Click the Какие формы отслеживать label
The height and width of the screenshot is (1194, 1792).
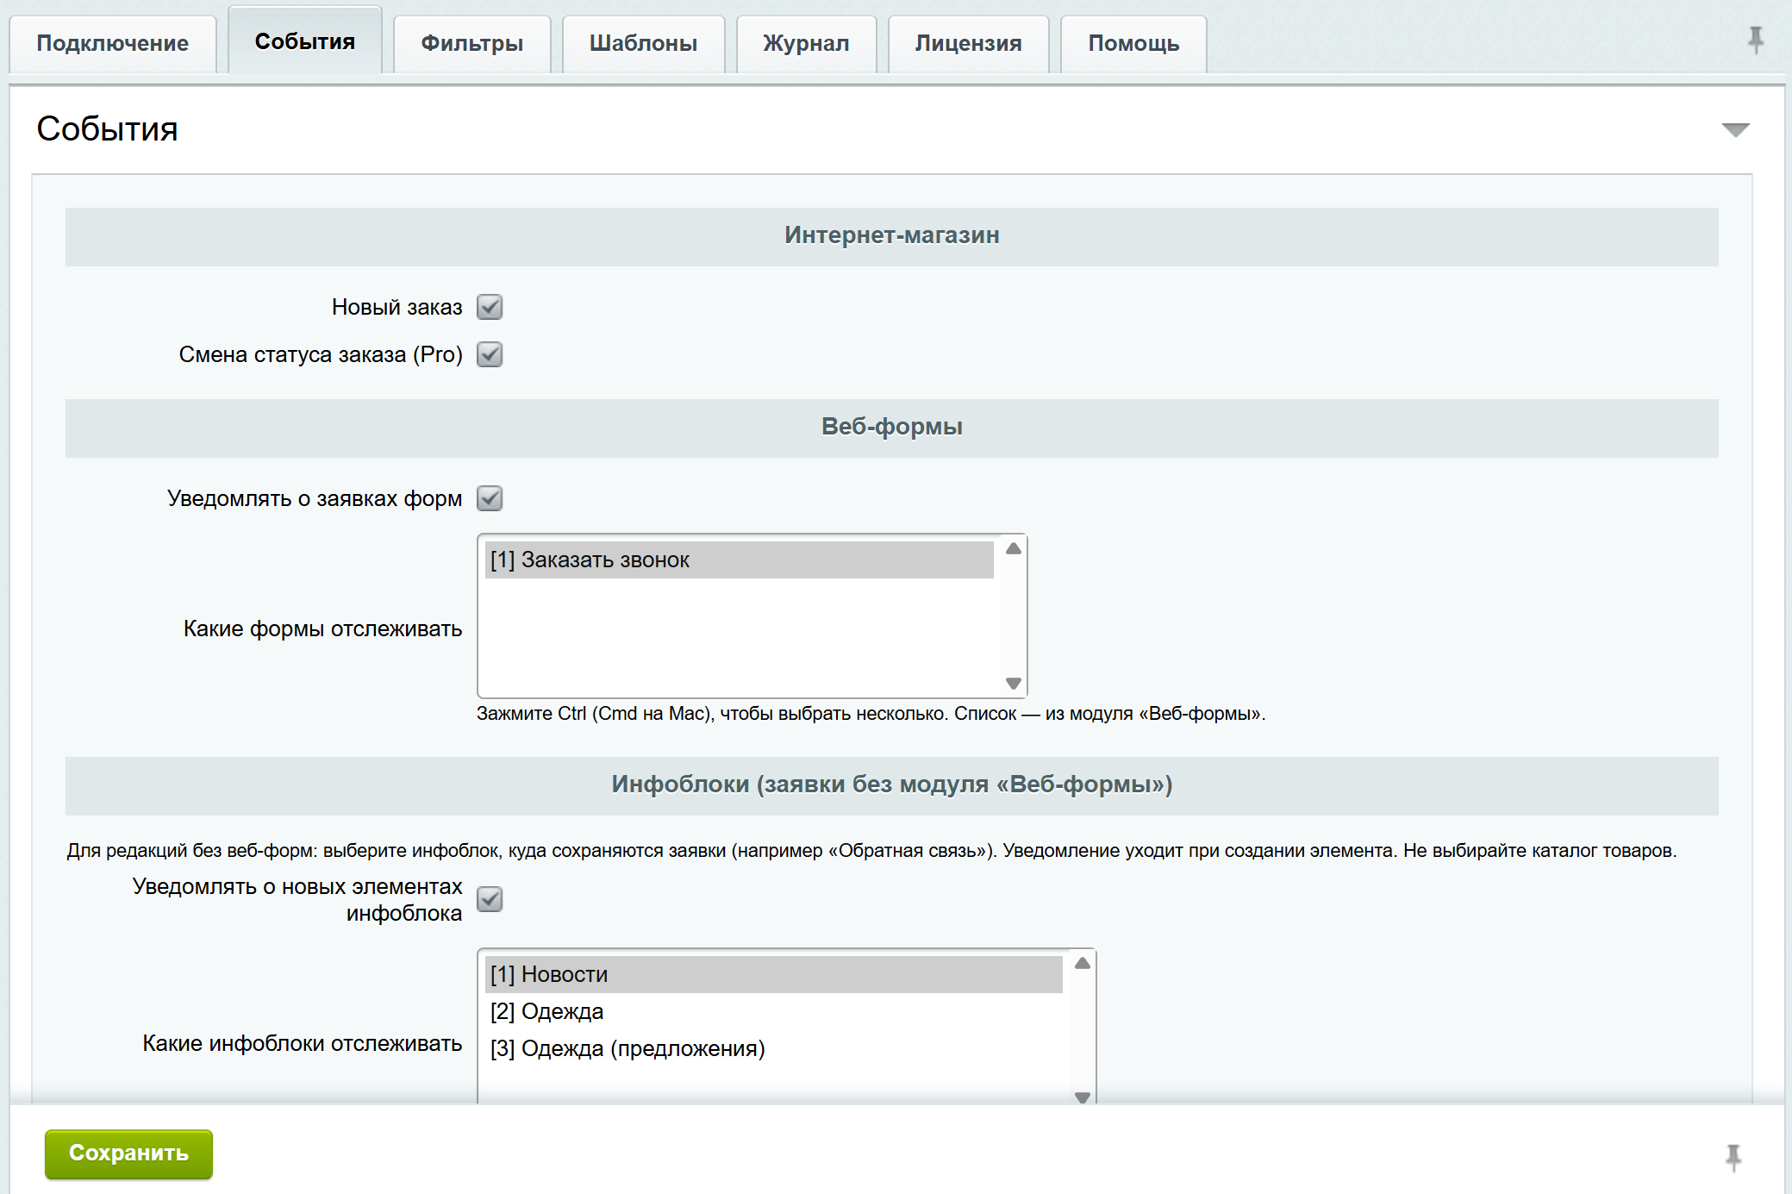[x=322, y=628]
